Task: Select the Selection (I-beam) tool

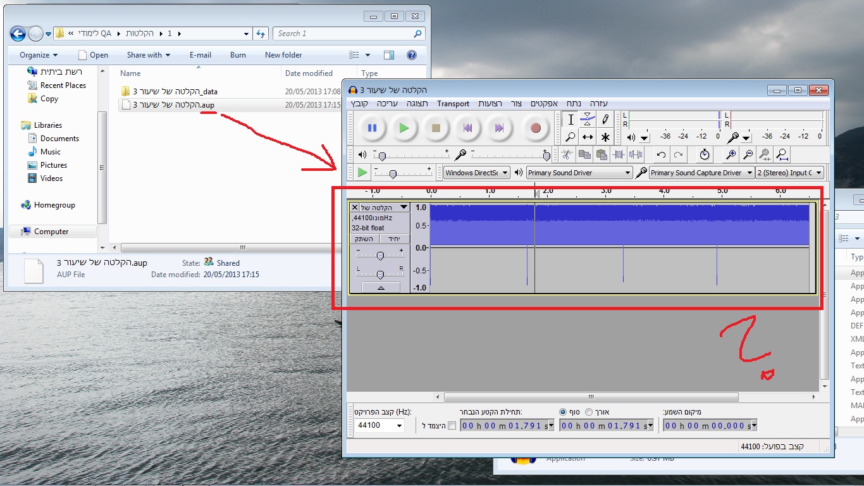Action: coord(571,120)
